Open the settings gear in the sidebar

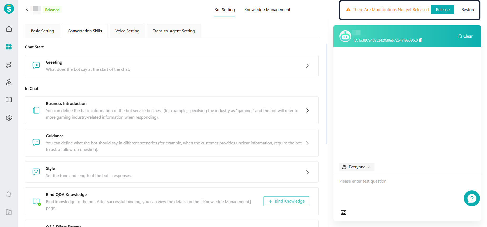(x=9, y=118)
